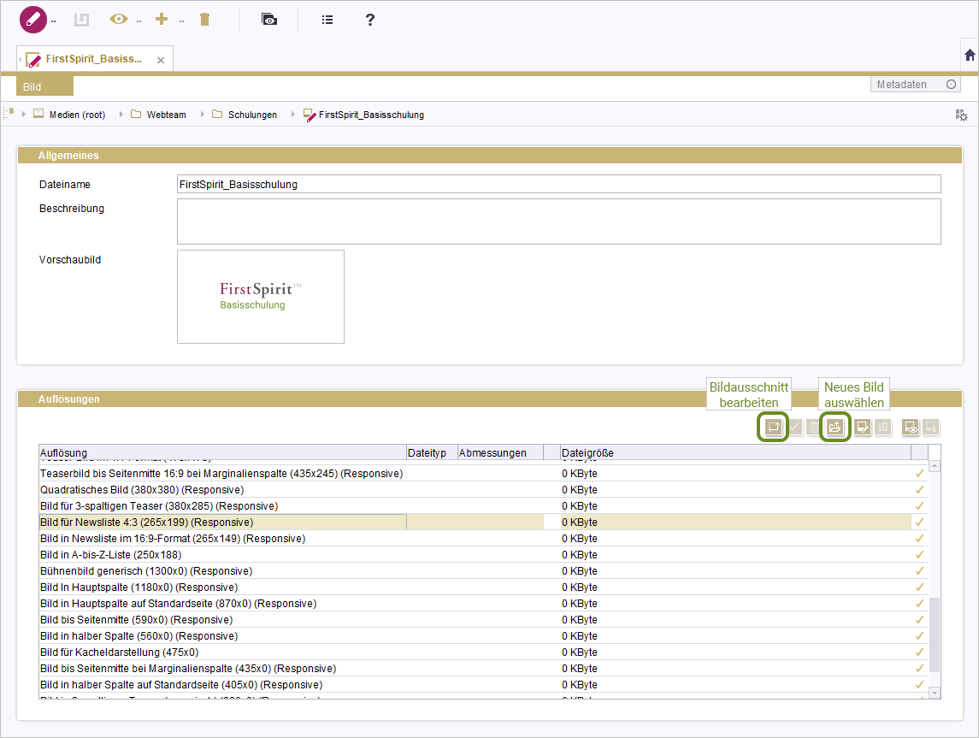Open the list view icon in top toolbar
979x738 pixels.
327,20
